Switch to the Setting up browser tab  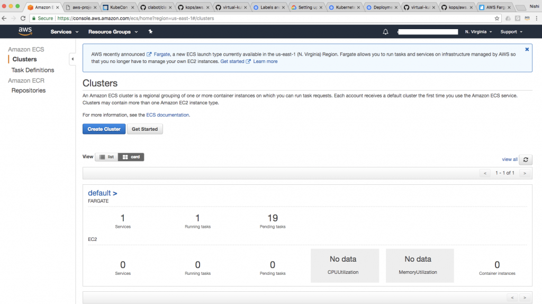coord(307,7)
